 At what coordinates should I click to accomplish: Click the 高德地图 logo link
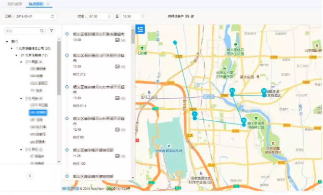71,188
